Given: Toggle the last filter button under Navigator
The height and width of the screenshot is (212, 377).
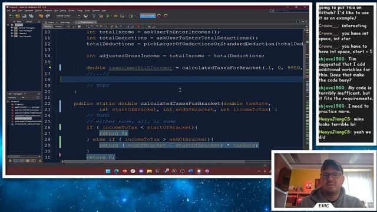Looking at the screenshot, I should (40, 161).
